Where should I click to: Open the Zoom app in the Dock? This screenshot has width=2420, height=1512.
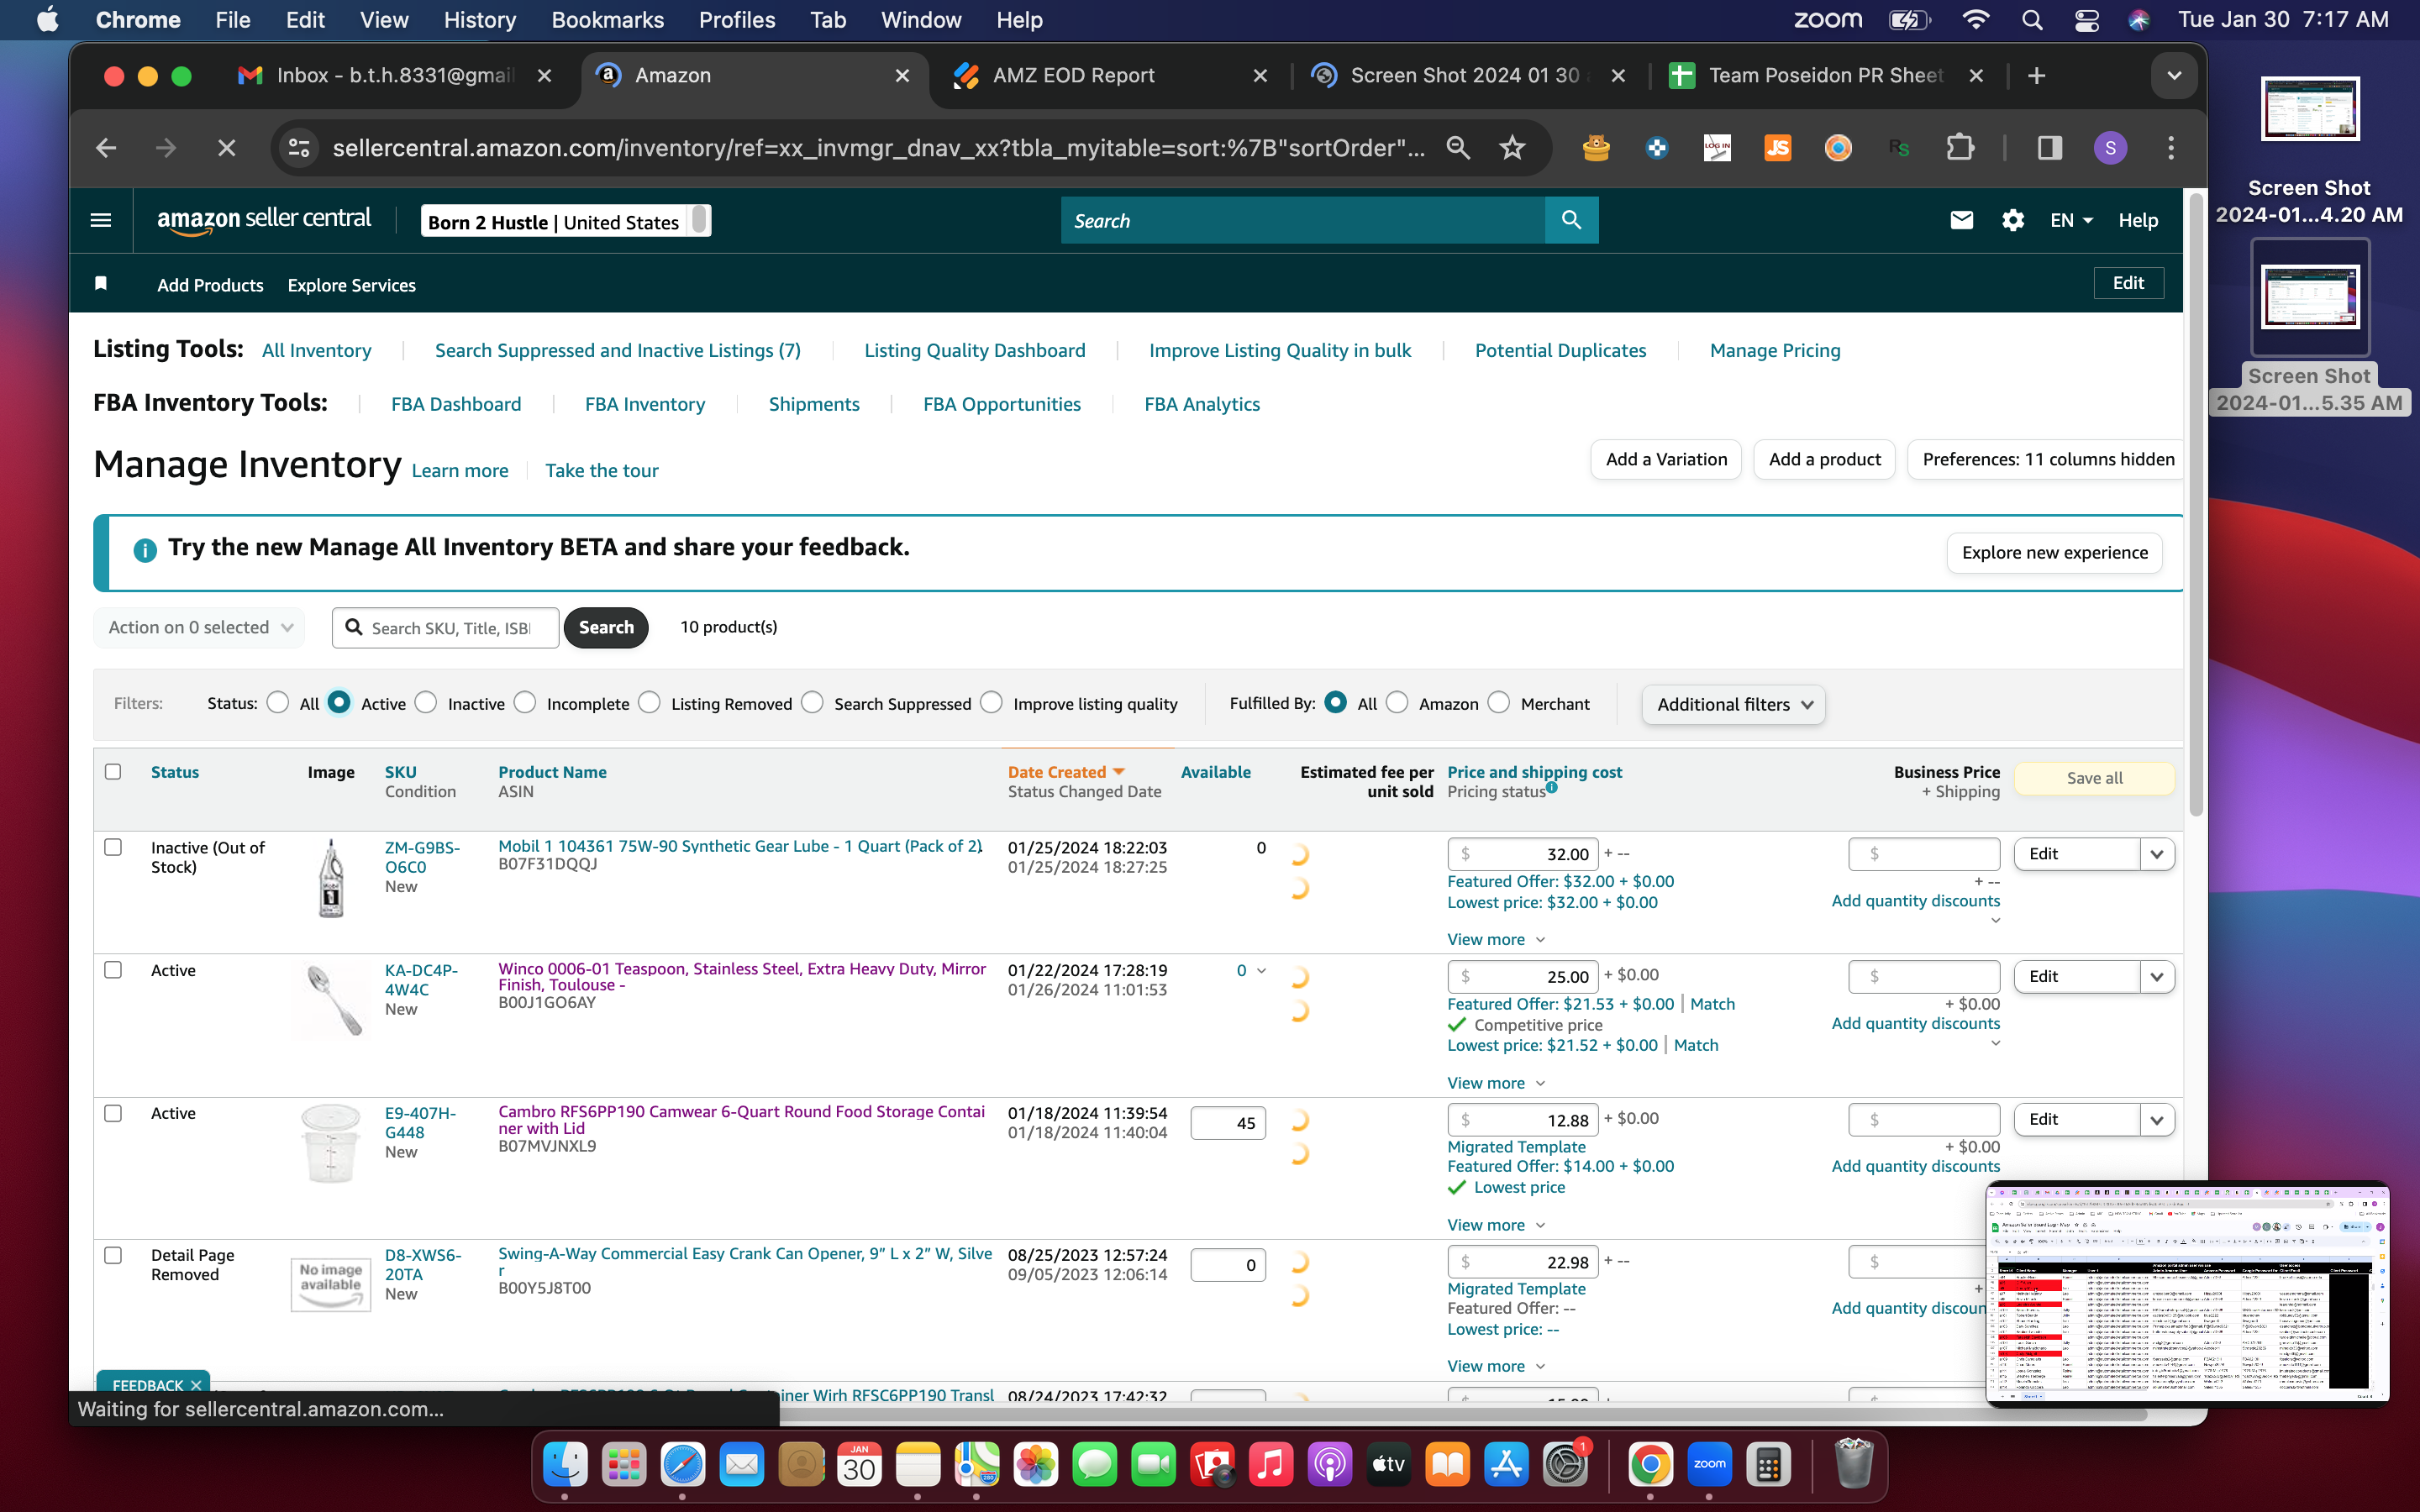(x=1709, y=1465)
